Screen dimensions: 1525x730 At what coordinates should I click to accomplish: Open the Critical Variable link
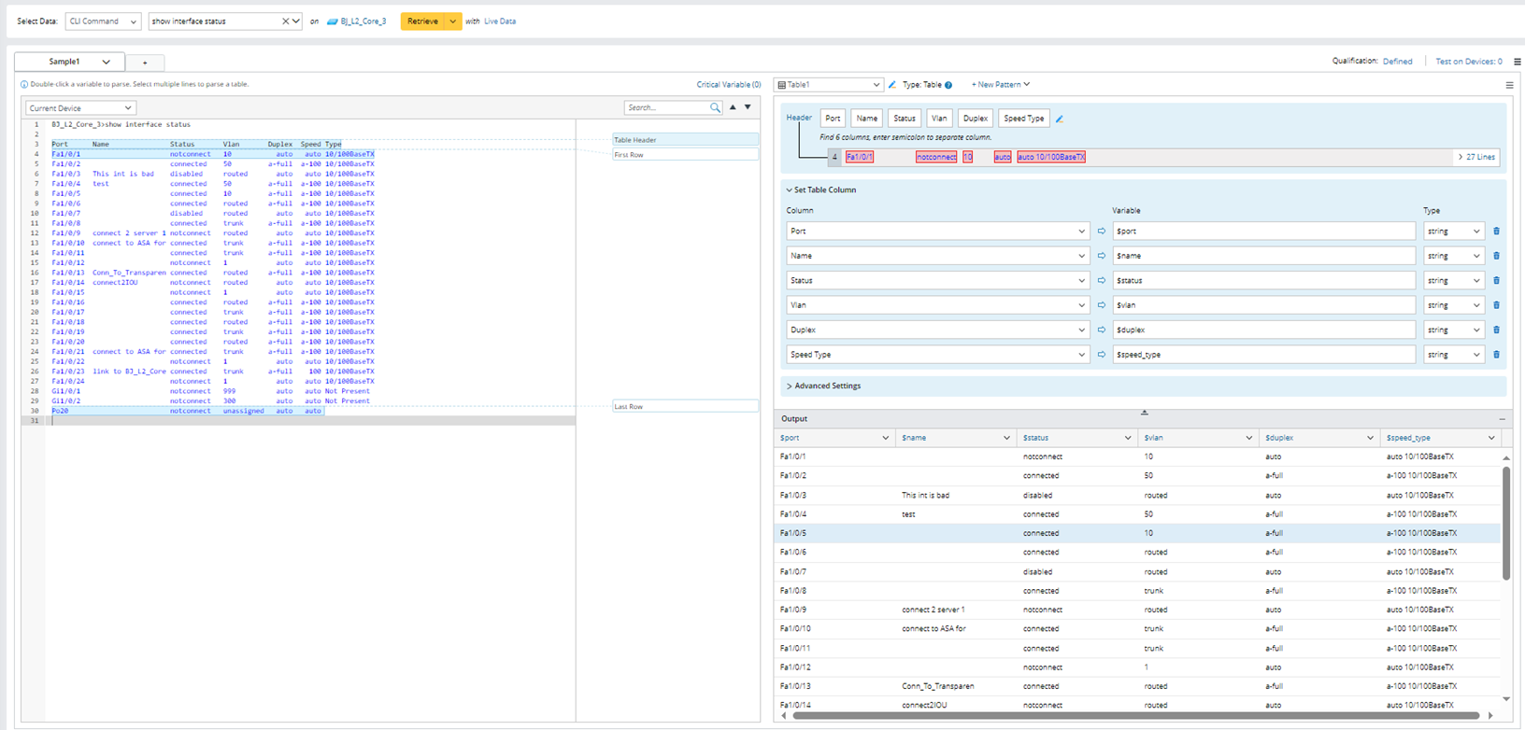pos(728,85)
